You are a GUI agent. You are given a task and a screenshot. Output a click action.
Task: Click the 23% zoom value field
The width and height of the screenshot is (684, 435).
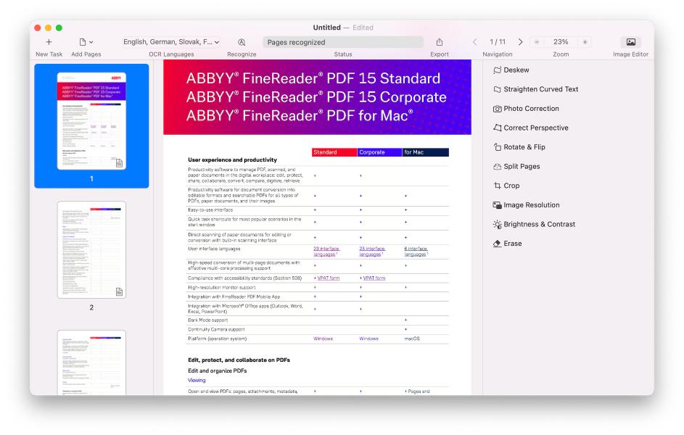click(561, 42)
